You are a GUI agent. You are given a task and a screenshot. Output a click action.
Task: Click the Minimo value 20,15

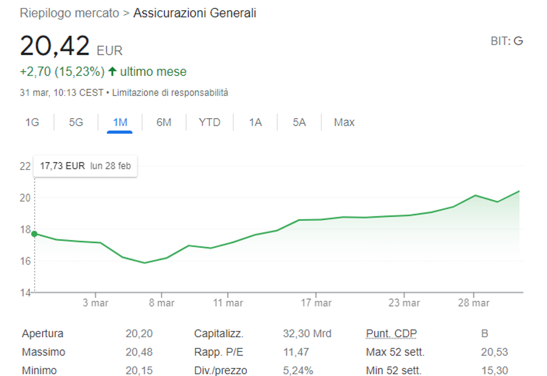tap(139, 371)
